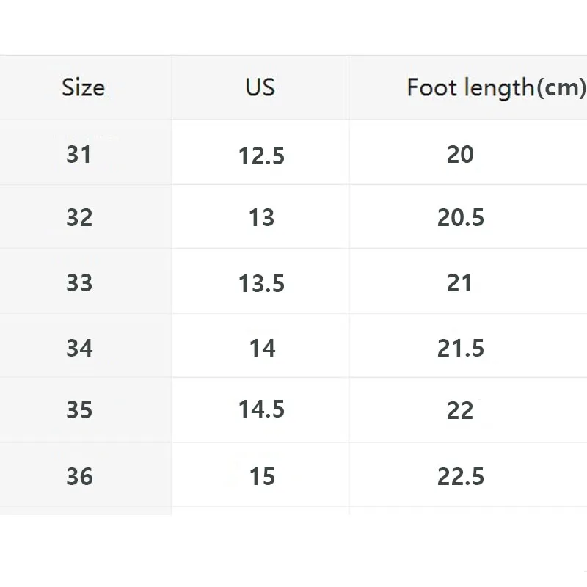This screenshot has height=587, width=587.
Task: Click foot length 22.5 cell
Action: 461,476
